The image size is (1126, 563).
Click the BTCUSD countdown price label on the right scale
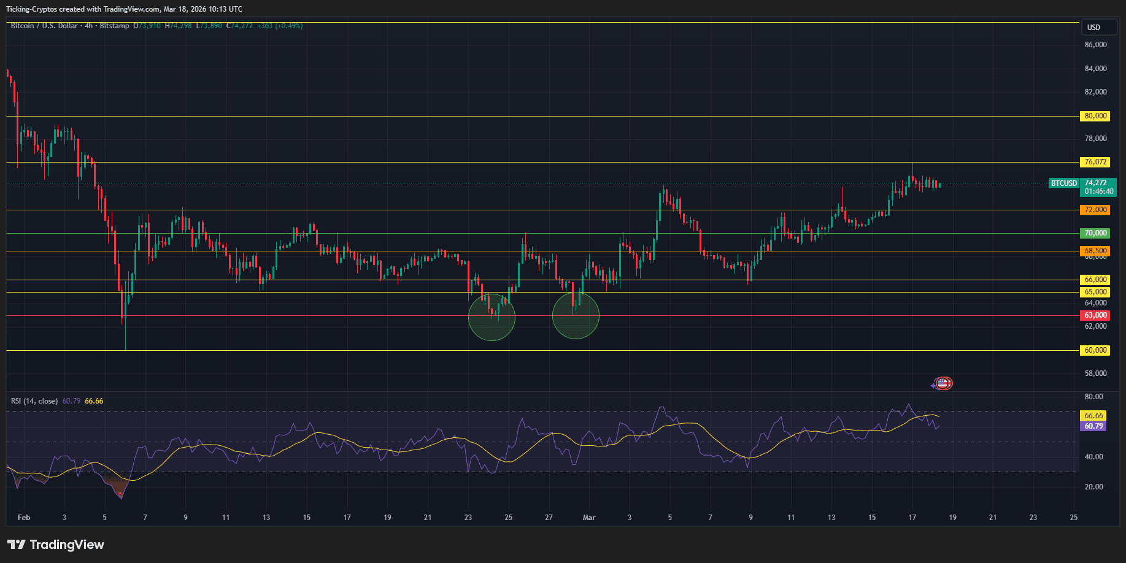(1097, 187)
